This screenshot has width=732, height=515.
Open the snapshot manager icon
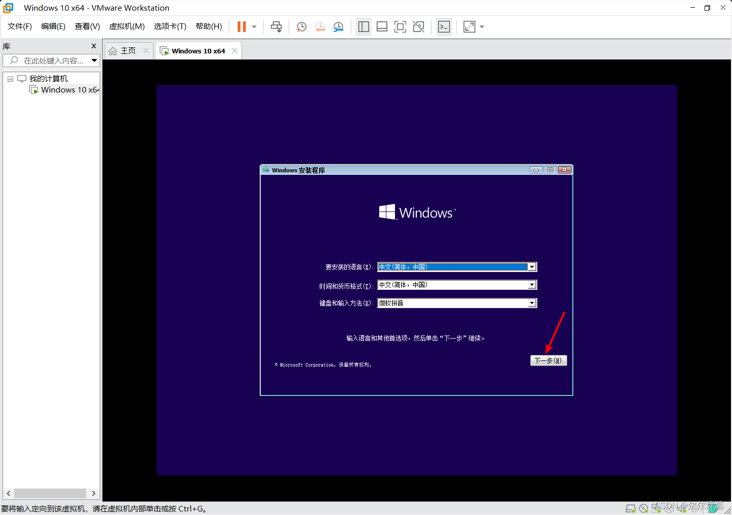coord(338,27)
